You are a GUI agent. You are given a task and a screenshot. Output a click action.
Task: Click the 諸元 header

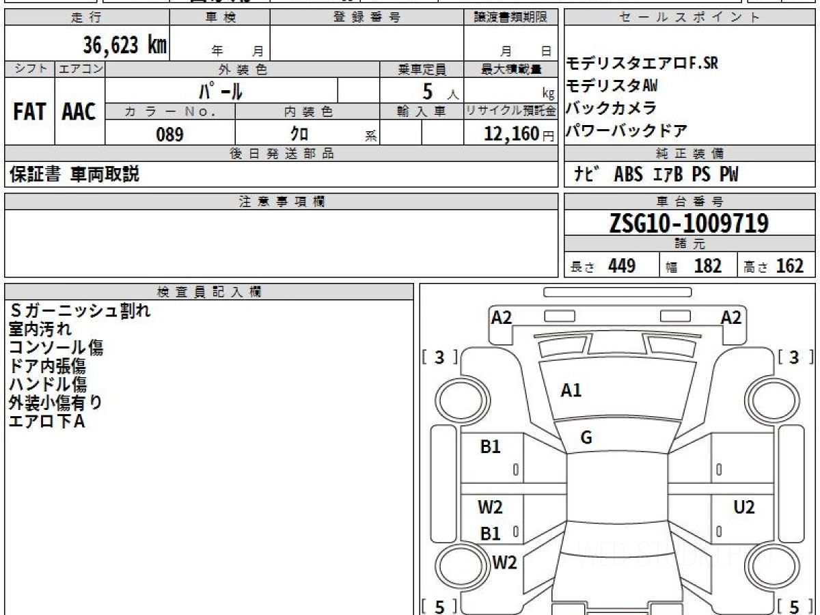(x=689, y=244)
